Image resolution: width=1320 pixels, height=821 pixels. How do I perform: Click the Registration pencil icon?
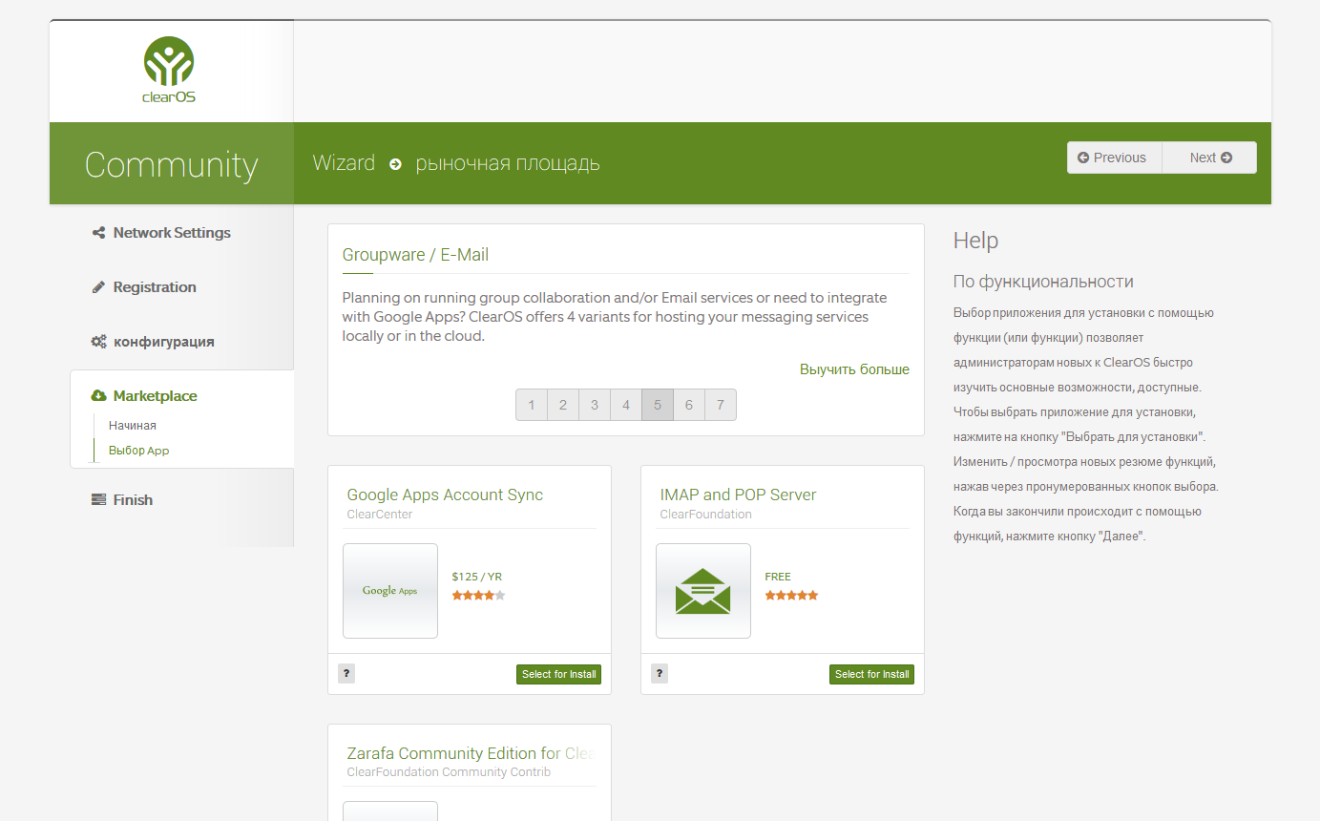(x=98, y=287)
